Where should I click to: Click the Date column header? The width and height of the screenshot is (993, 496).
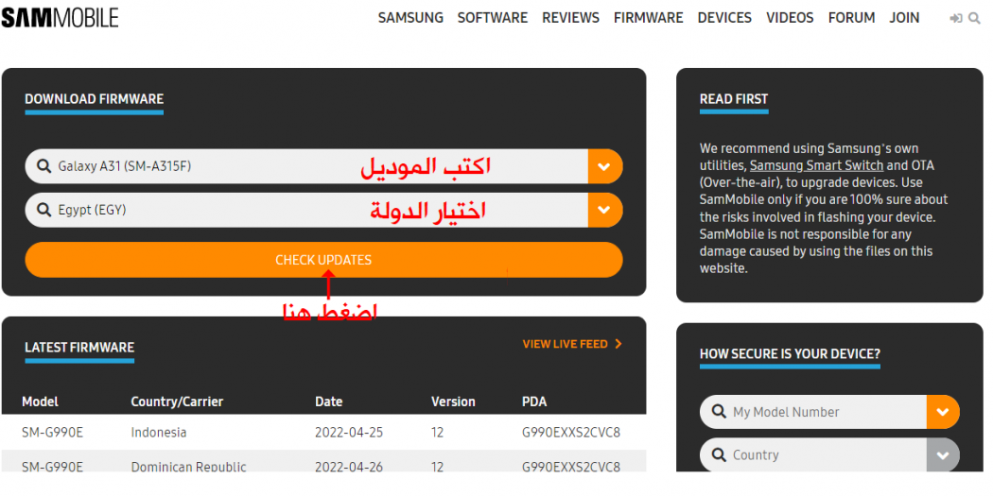(x=329, y=402)
